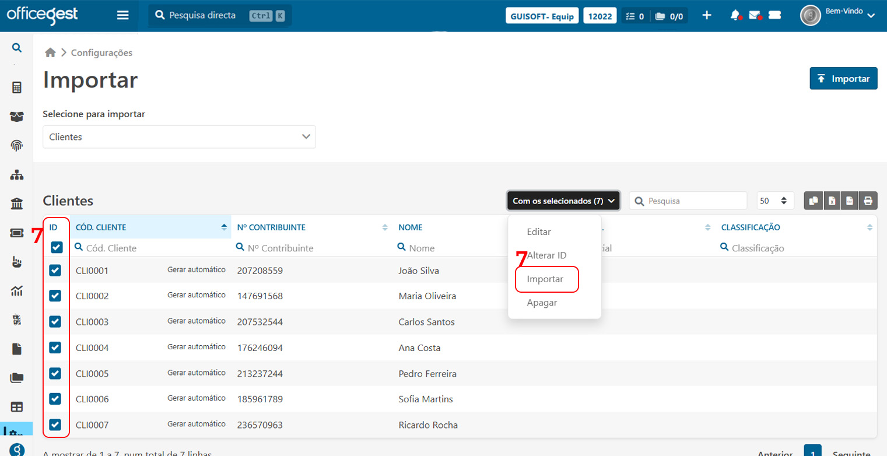Click the folders 0/0 counter in top bar
The height and width of the screenshot is (456, 887).
tap(669, 16)
